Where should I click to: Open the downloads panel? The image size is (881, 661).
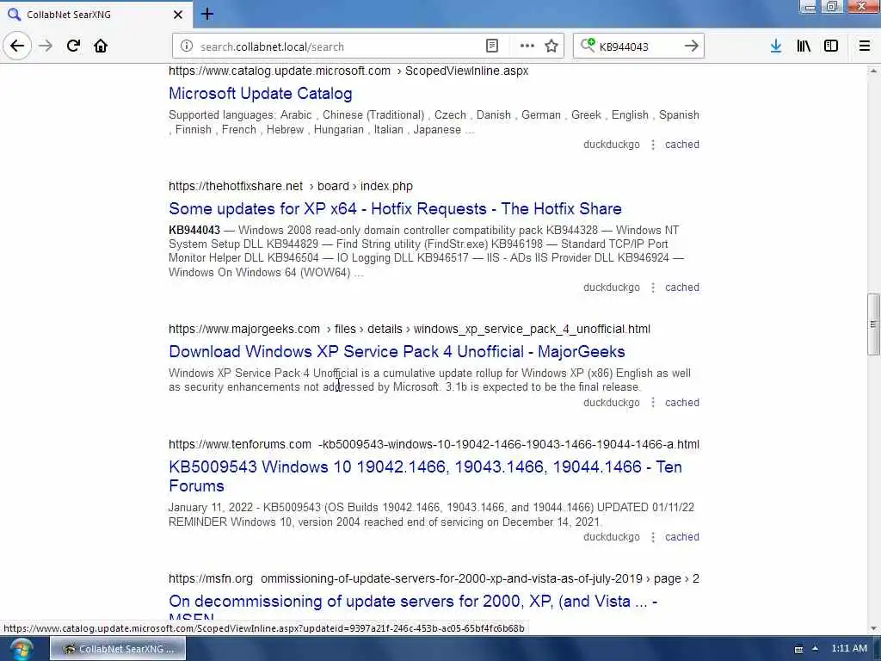click(776, 46)
